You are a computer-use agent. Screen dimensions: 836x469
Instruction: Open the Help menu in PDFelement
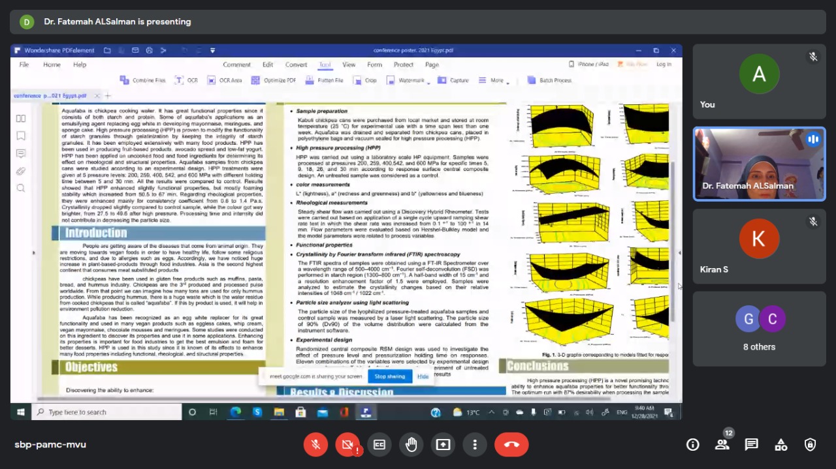pos(80,65)
